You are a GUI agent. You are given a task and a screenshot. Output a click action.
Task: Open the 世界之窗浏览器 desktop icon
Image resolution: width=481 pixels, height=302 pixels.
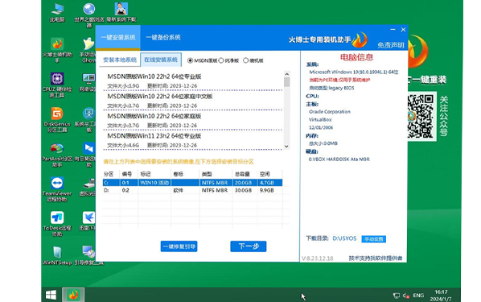coord(89,14)
